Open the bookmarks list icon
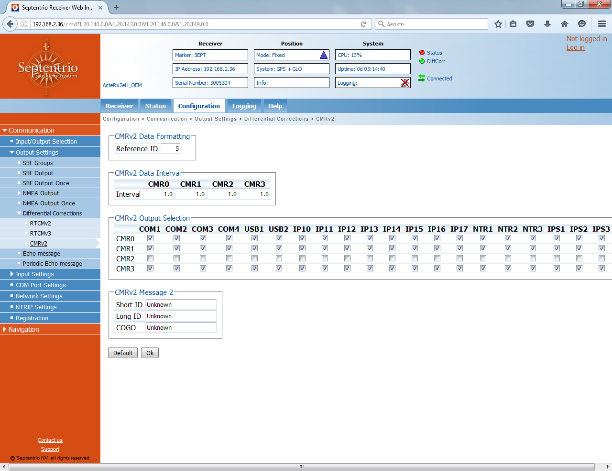 (513, 24)
